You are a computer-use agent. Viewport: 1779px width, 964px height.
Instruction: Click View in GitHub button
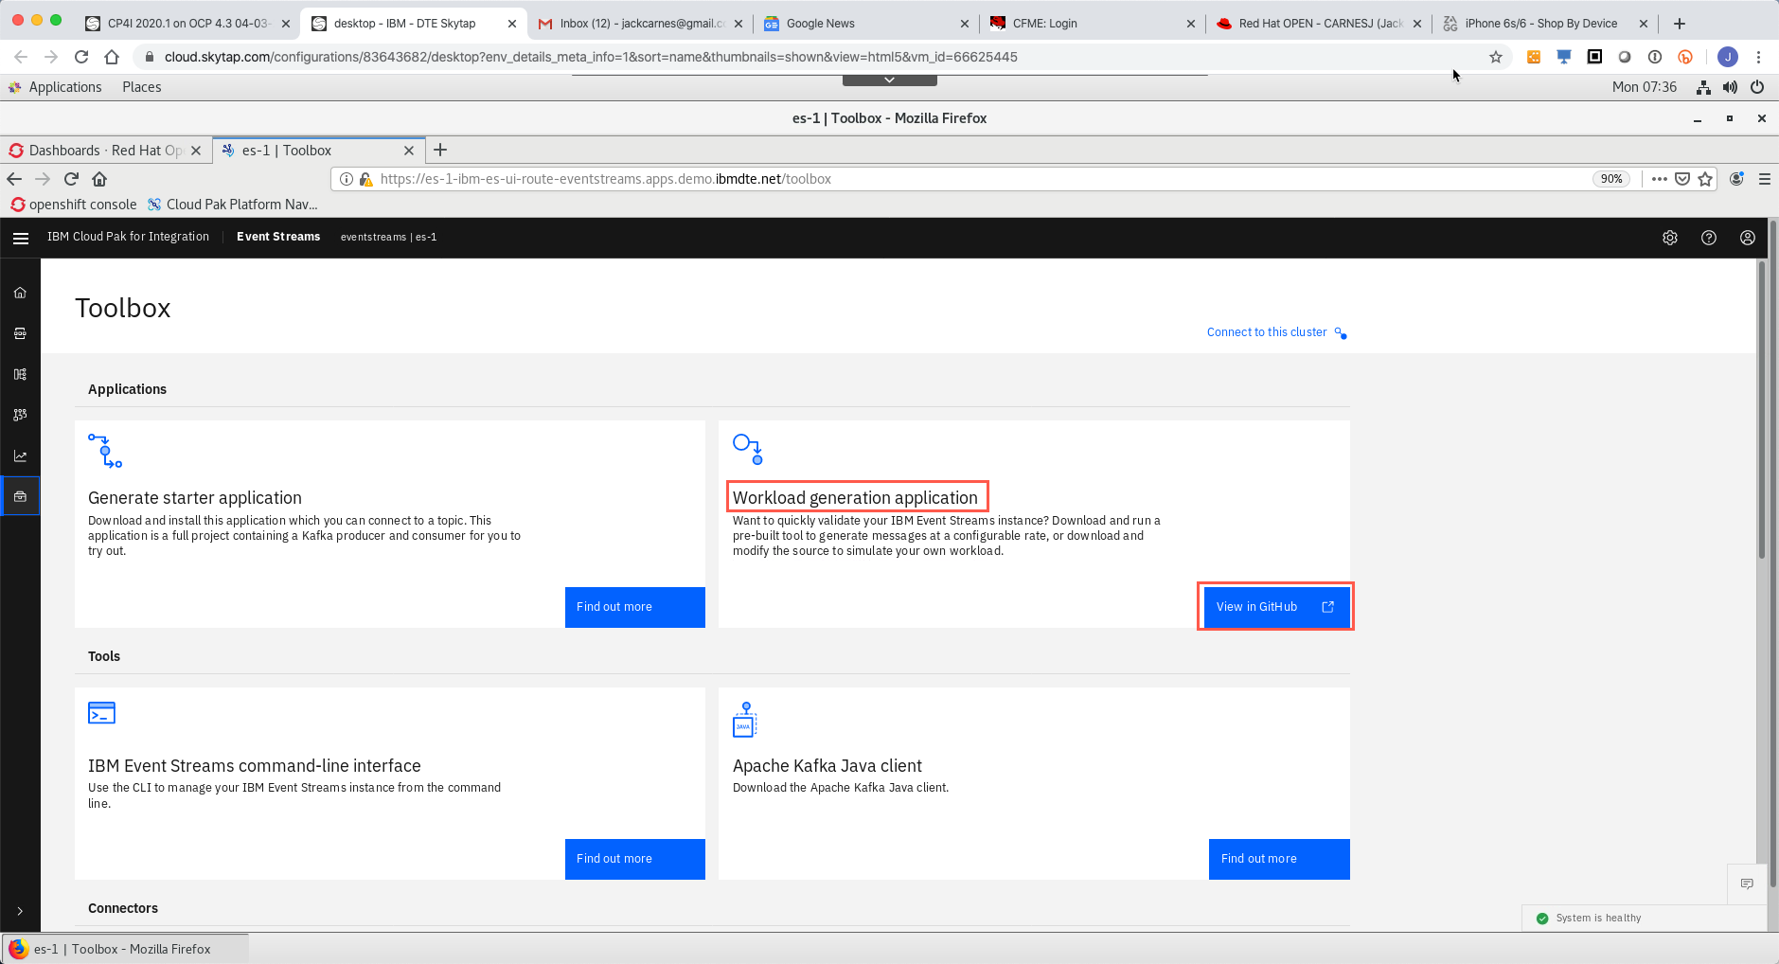[x=1275, y=607]
